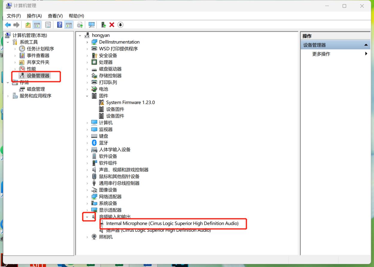Select 共享文件夹 in left tree
Image resolution: width=374 pixels, height=267 pixels.
click(38, 62)
